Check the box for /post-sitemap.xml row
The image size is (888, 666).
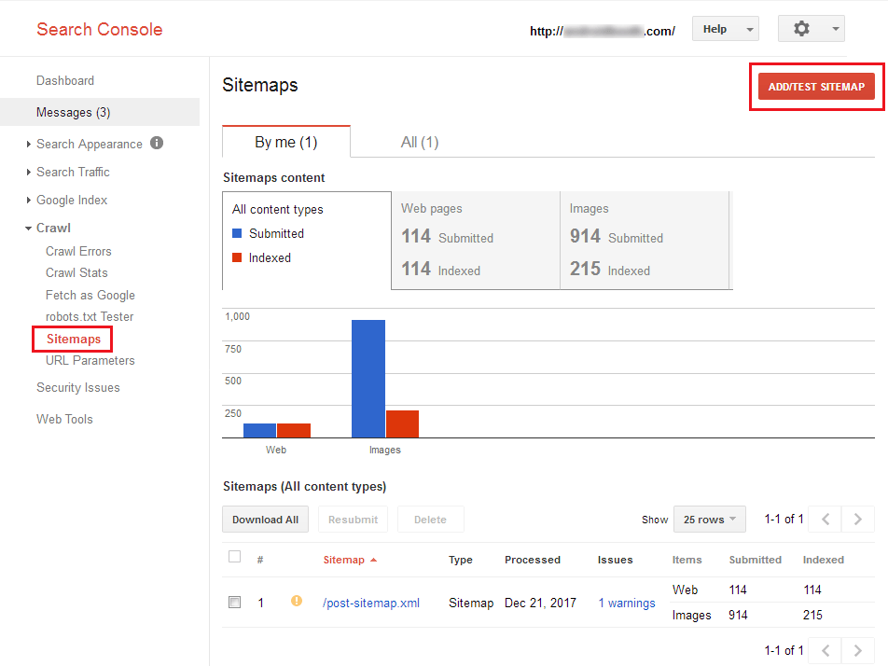(234, 602)
